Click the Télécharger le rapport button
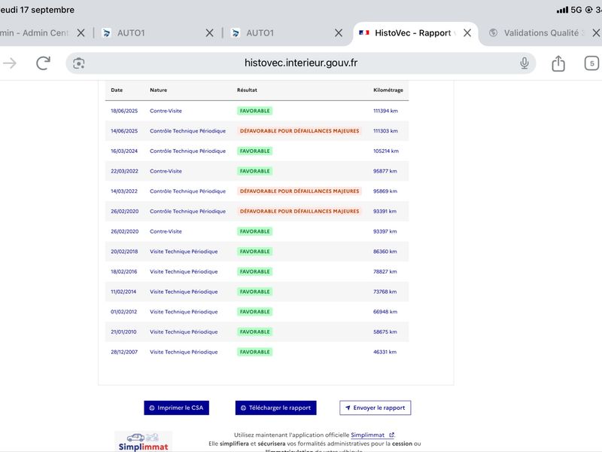 (x=275, y=408)
